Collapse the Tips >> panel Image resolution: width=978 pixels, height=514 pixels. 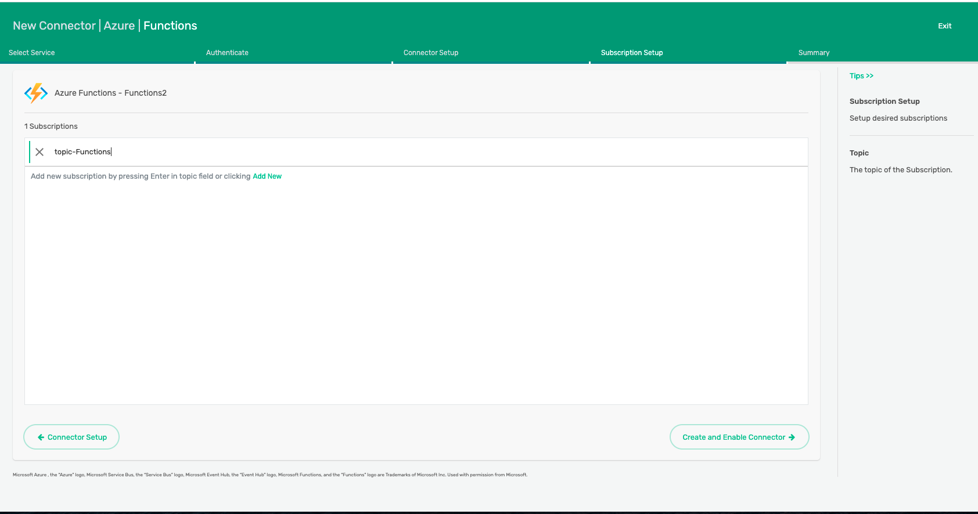[x=861, y=76]
